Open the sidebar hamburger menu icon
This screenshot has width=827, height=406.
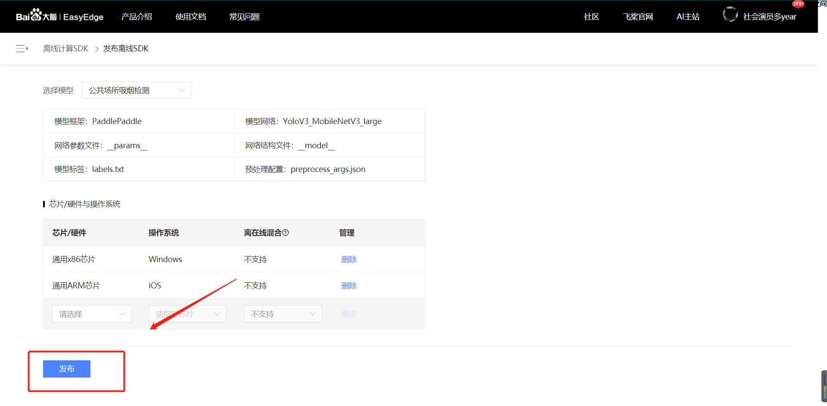point(22,48)
